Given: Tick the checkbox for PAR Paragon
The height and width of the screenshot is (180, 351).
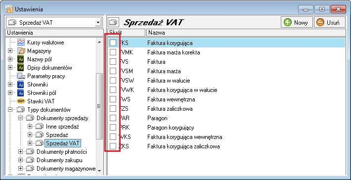Looking at the screenshot, I should pyautogui.click(x=113, y=118).
